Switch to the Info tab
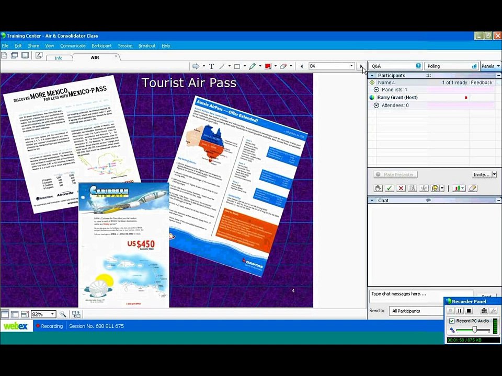502x376 pixels. point(59,58)
